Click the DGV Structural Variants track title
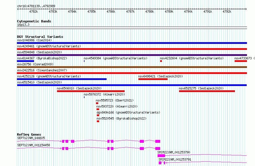Image resolution: width=255 pixels, height=166 pixels. [40, 37]
